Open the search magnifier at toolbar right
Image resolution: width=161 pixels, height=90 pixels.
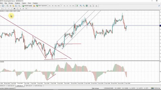[159, 6]
